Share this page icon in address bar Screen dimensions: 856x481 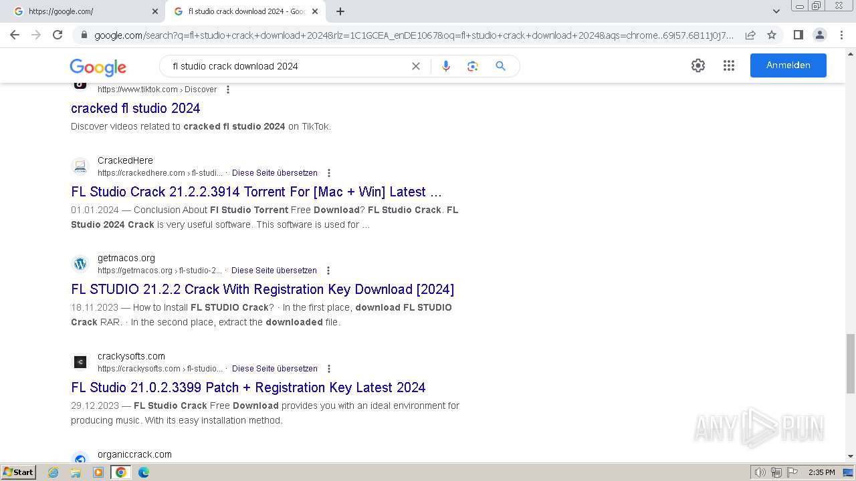tap(750, 35)
